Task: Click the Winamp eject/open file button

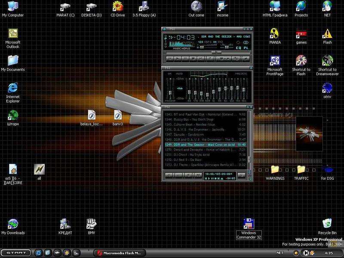Action: (210, 59)
